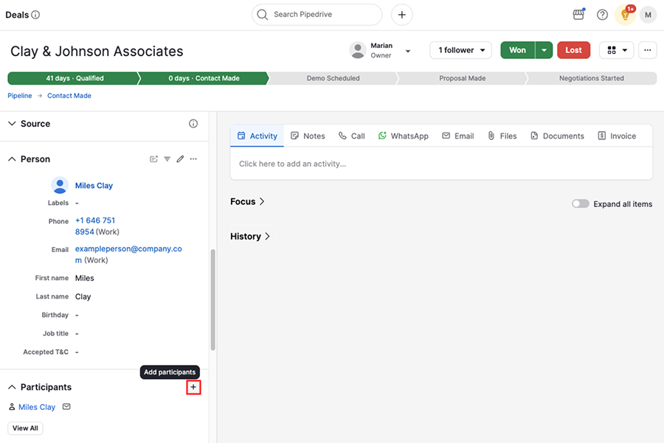Click the email icon beside Miles Clay participant

pyautogui.click(x=66, y=407)
